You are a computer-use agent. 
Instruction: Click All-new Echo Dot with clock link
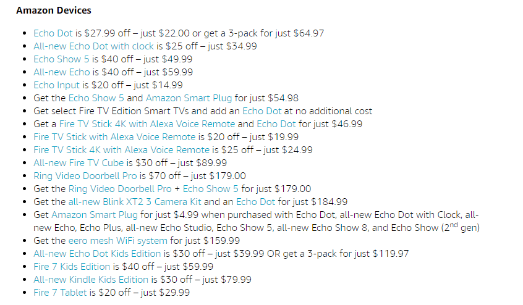(94, 46)
